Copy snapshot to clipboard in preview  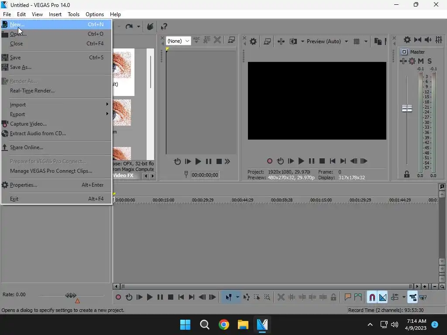click(378, 41)
